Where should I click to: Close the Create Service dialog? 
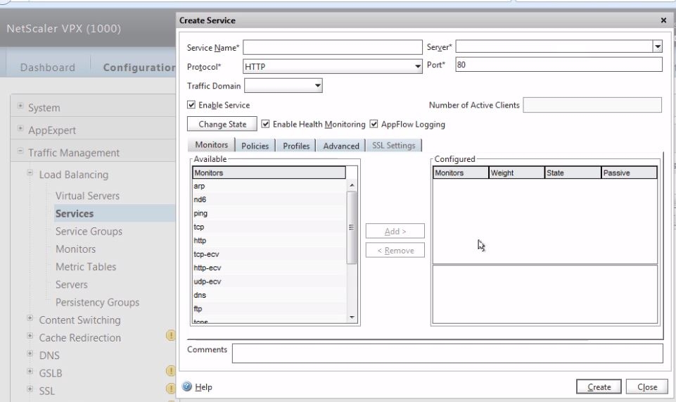[663, 20]
